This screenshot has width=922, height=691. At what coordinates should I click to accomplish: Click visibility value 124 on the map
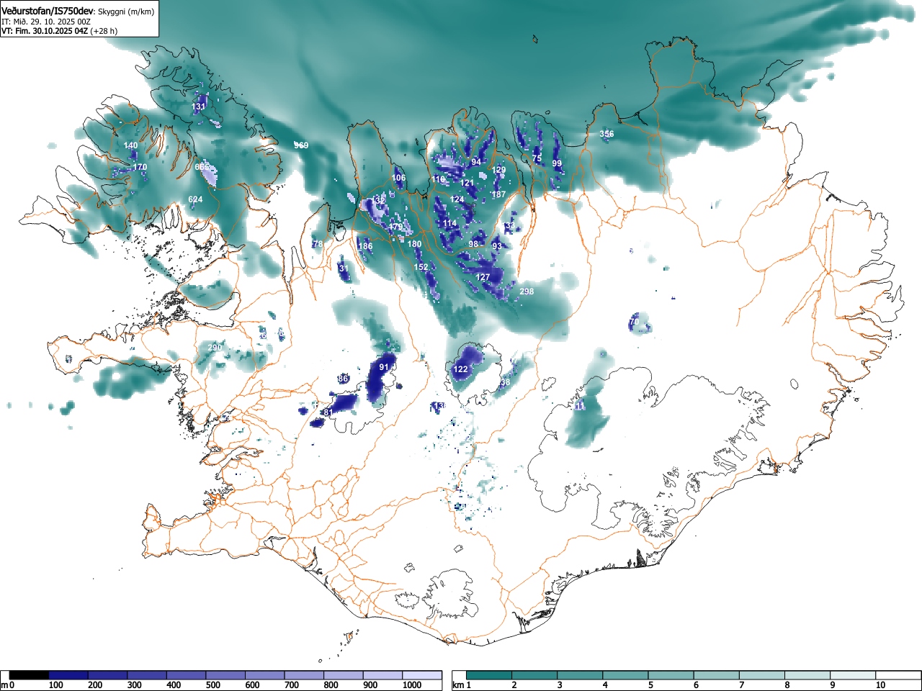click(457, 199)
